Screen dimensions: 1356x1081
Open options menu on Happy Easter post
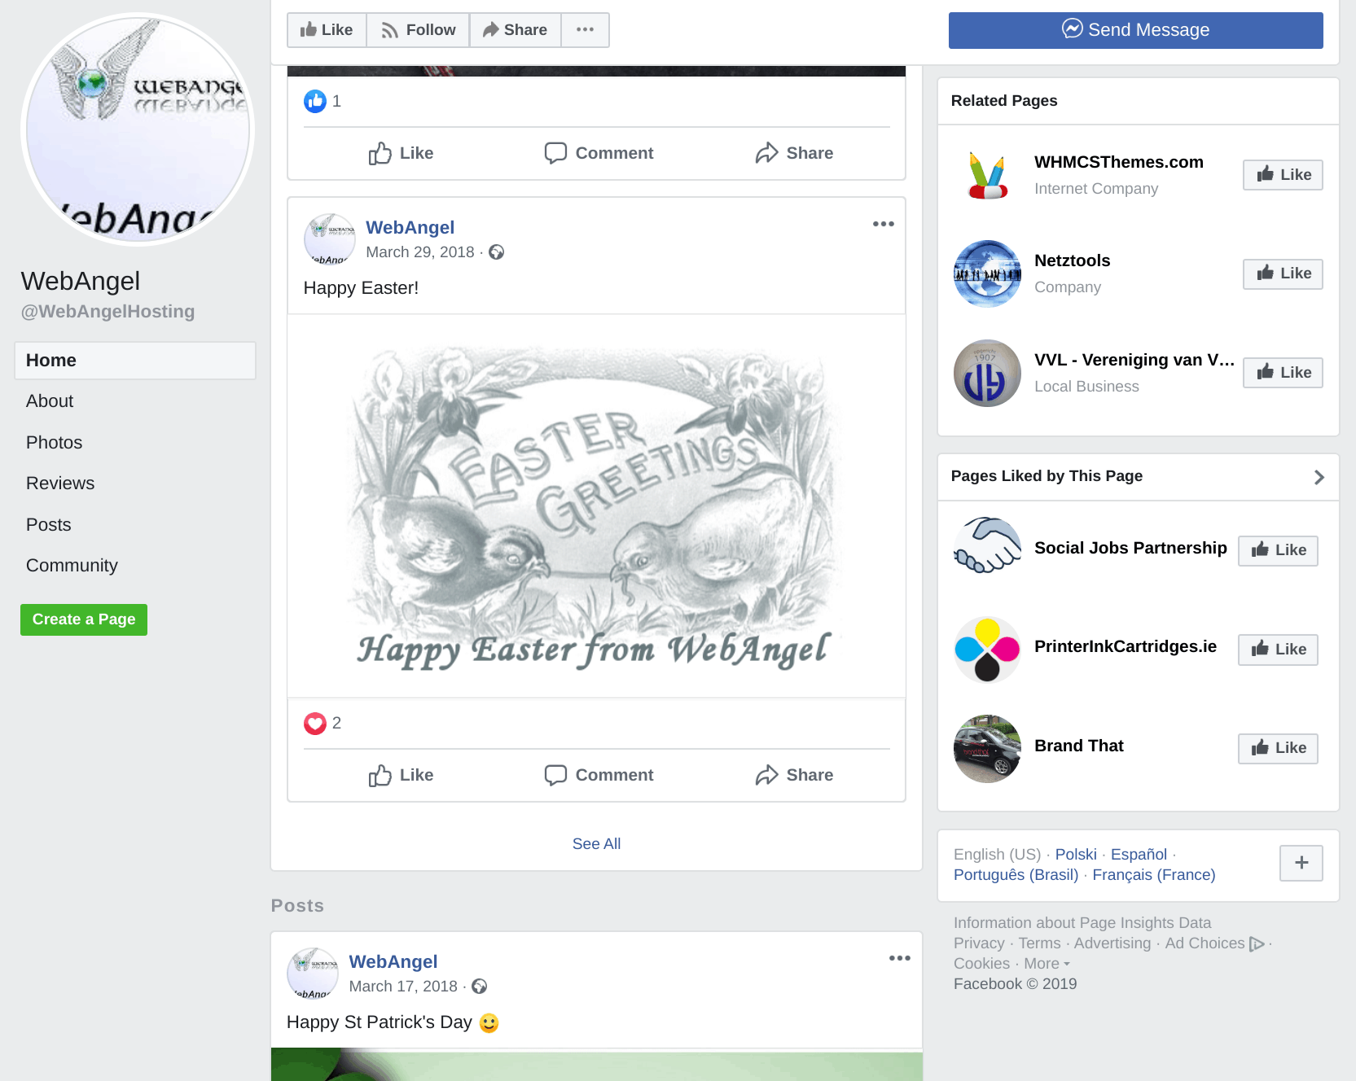884,224
